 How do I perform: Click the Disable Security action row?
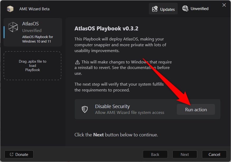pyautogui.click(x=127, y=109)
